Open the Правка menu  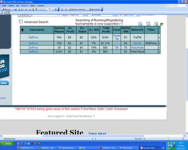(x=11, y=6)
